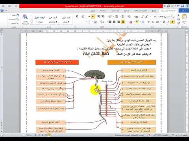
Task: Open the Select (تحديد) dropdown
Action: (14, 23)
